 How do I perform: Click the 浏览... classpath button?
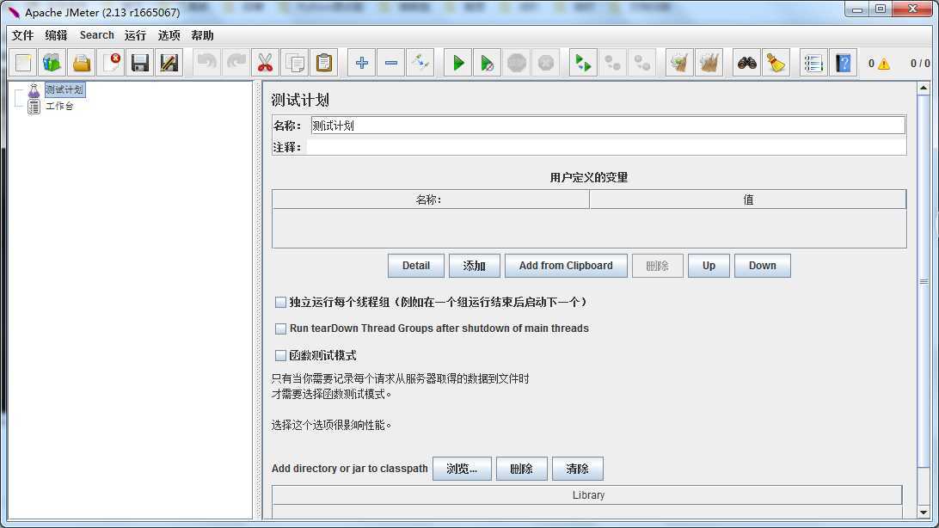pos(462,469)
